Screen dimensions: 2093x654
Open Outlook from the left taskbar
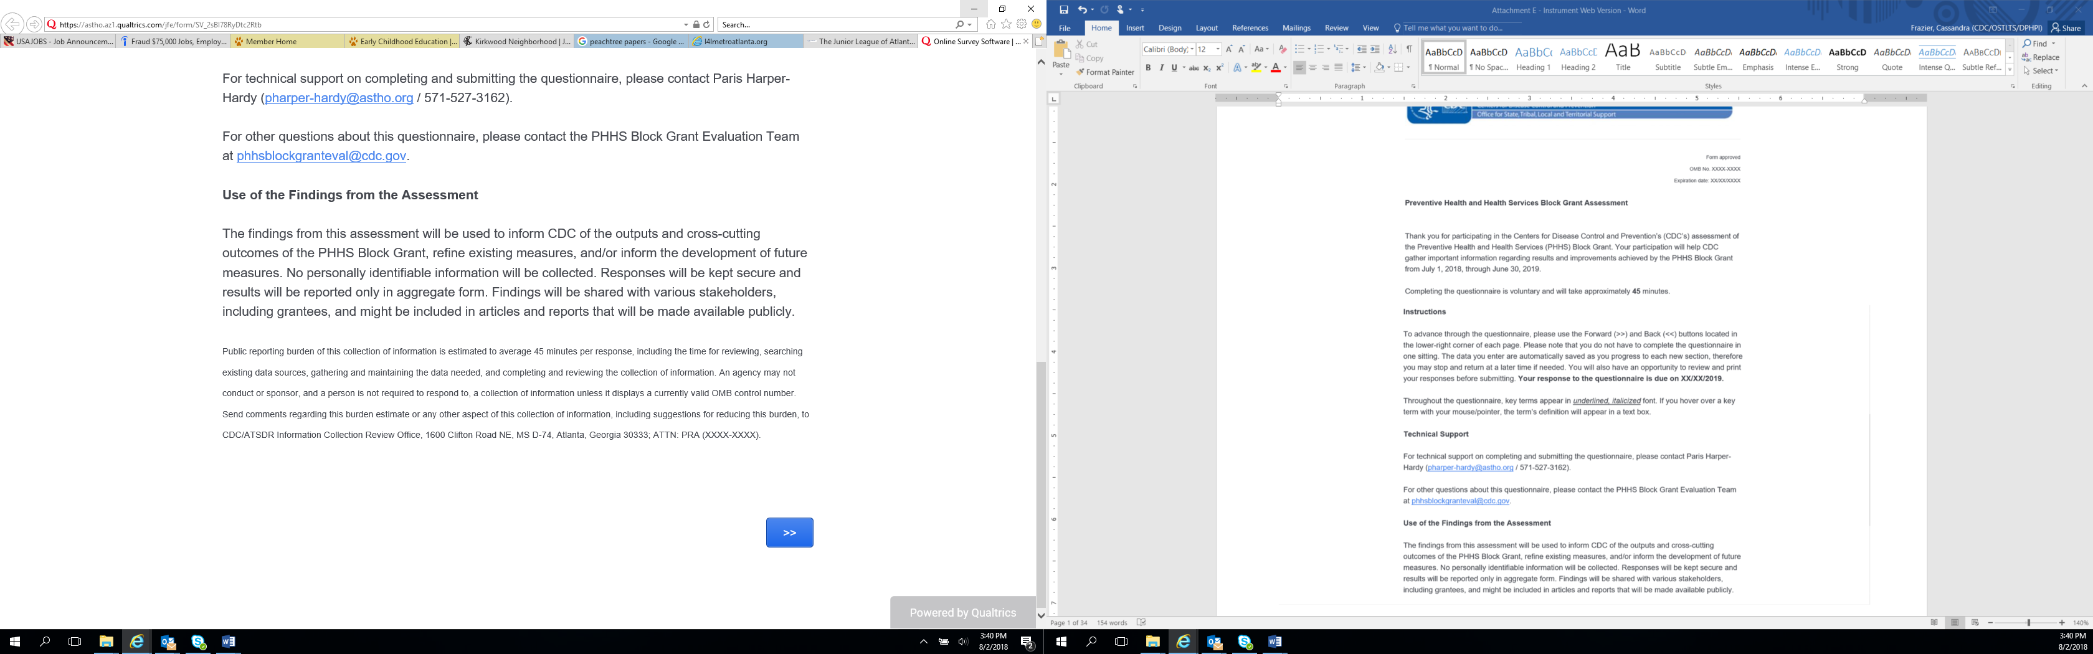168,642
